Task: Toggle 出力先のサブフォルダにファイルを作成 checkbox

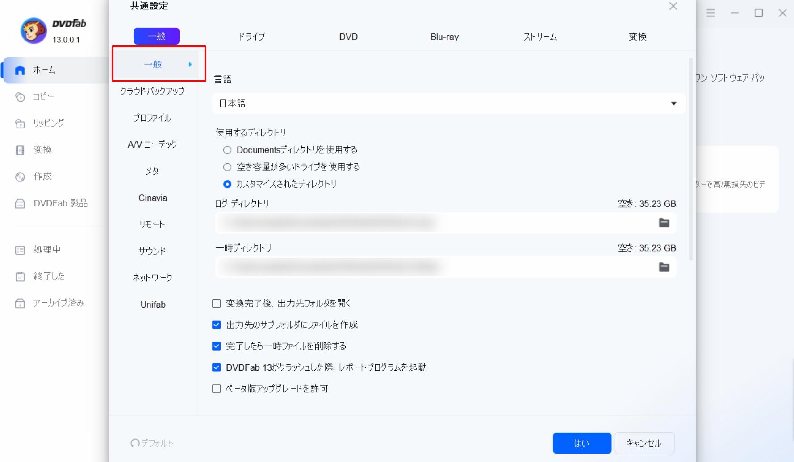Action: (x=217, y=325)
